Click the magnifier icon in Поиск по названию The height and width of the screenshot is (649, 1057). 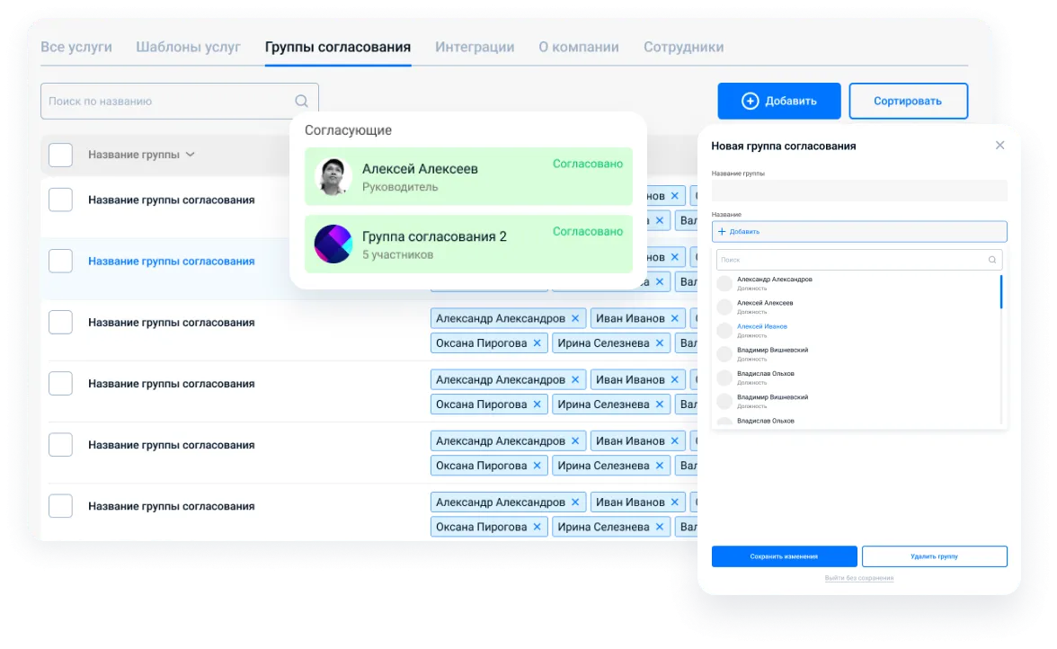point(301,101)
